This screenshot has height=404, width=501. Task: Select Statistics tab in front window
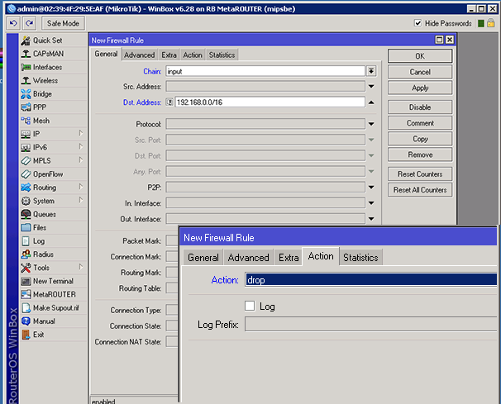click(360, 258)
